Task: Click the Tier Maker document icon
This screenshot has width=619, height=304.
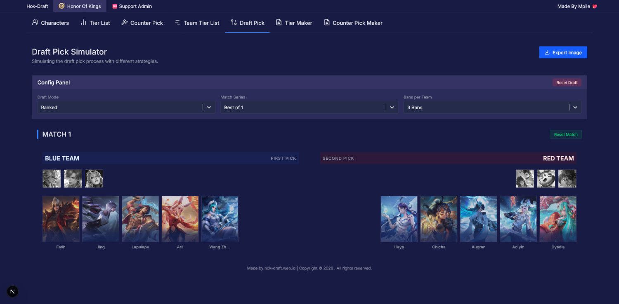Action: point(279,22)
